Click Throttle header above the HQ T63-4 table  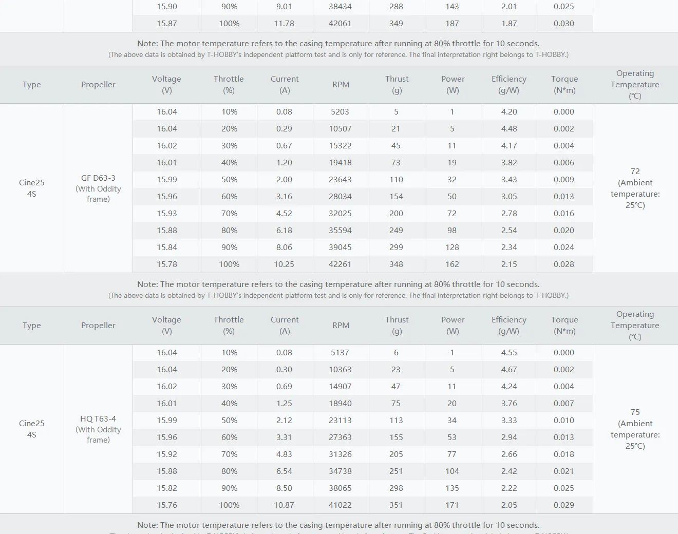(x=229, y=326)
